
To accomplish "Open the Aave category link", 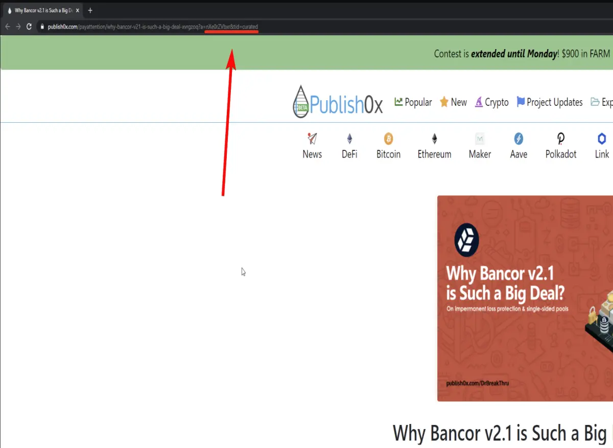I will 518,154.
